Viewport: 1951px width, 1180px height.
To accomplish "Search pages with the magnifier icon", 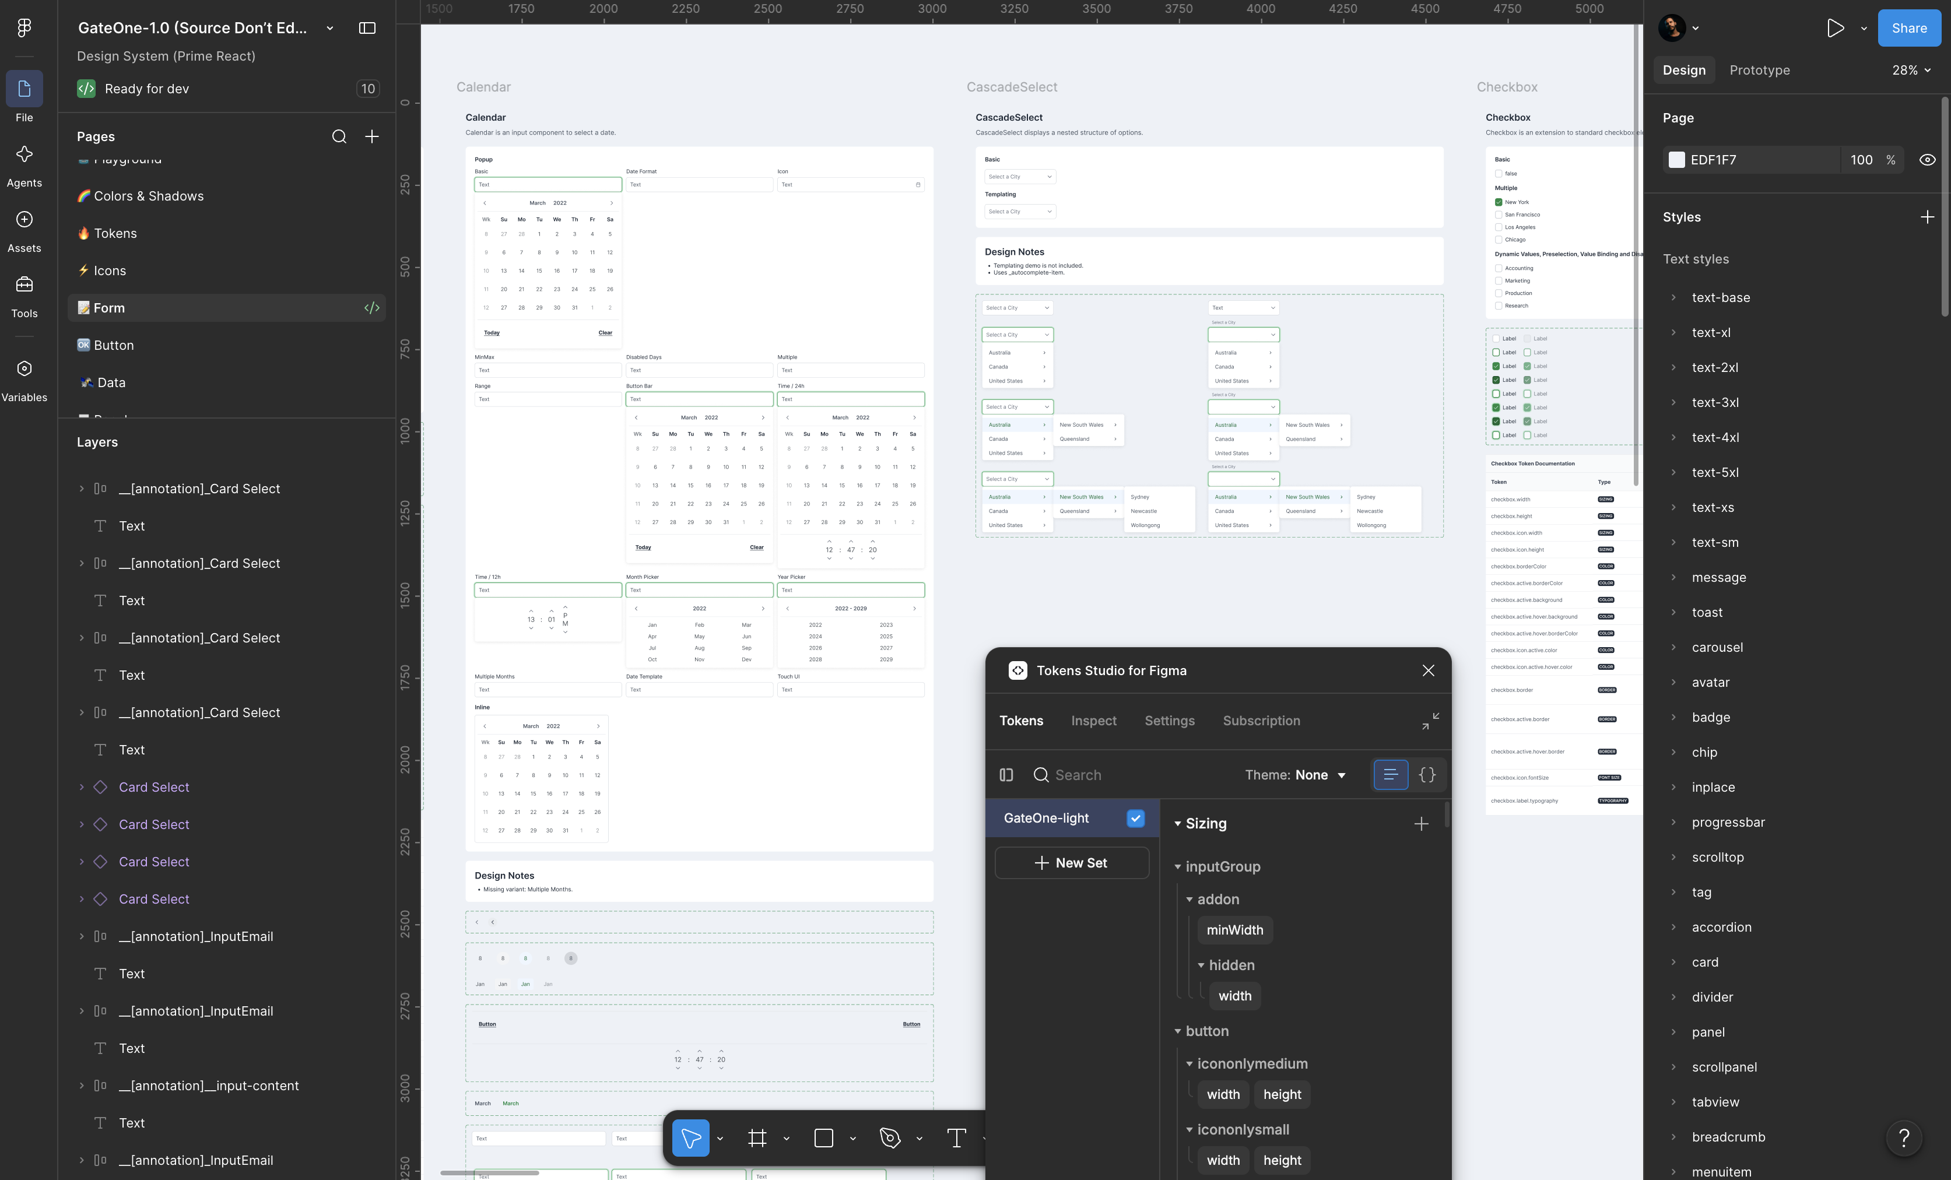I will click(339, 136).
